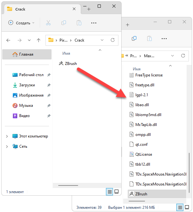Open Загрузки folder in the sidebar

click(27, 85)
